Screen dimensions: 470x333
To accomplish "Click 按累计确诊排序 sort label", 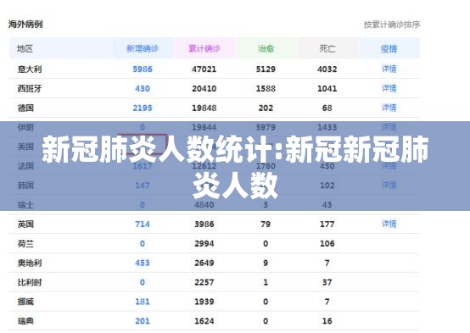I will coord(392,25).
